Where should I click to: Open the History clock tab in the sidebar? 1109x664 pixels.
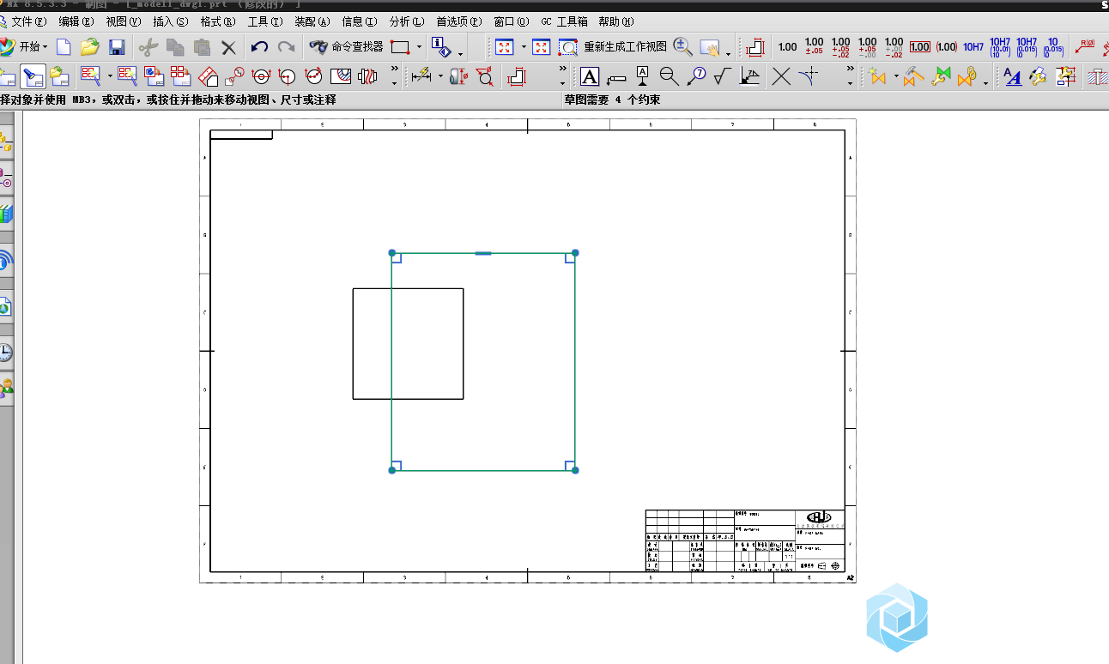(x=6, y=352)
